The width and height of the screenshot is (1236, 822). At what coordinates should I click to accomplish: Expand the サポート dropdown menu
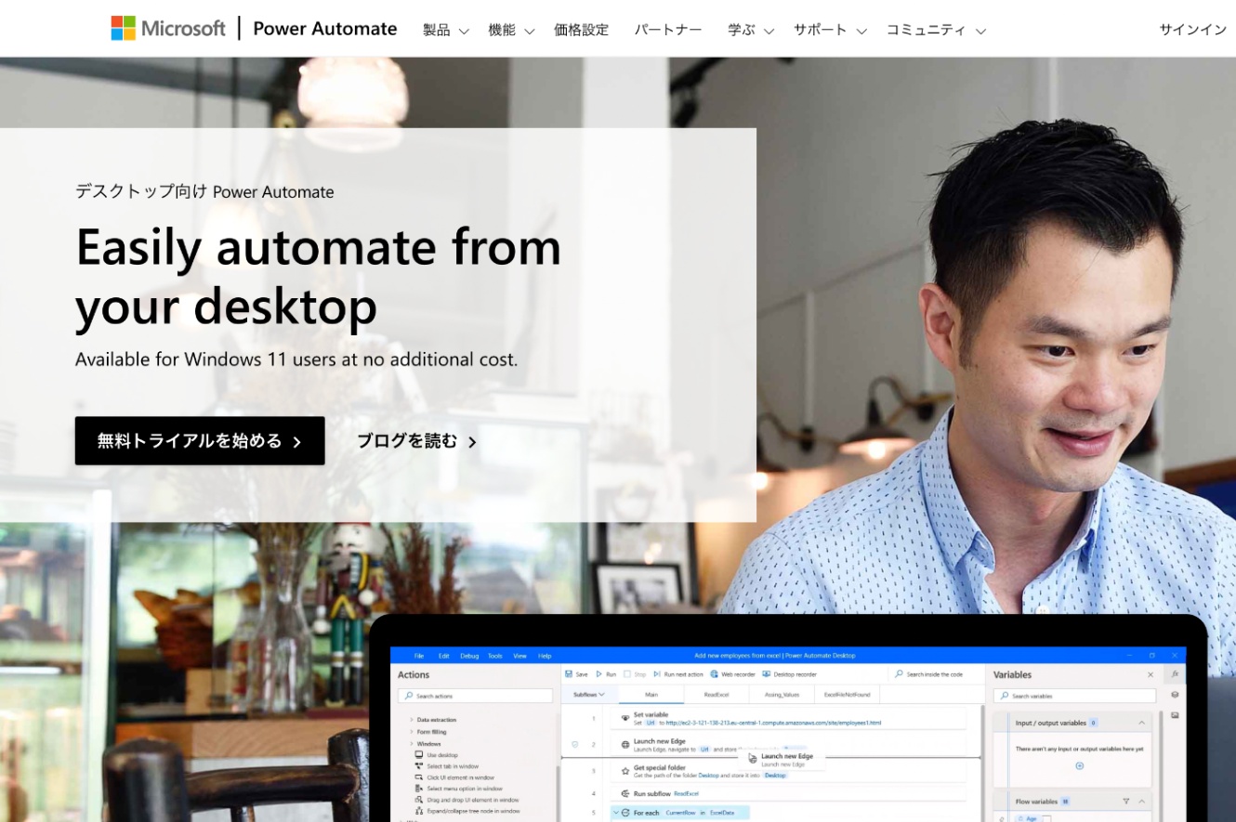[830, 30]
